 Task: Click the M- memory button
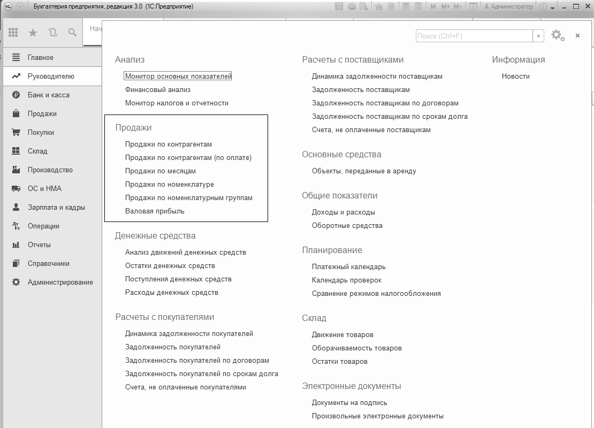(458, 6)
